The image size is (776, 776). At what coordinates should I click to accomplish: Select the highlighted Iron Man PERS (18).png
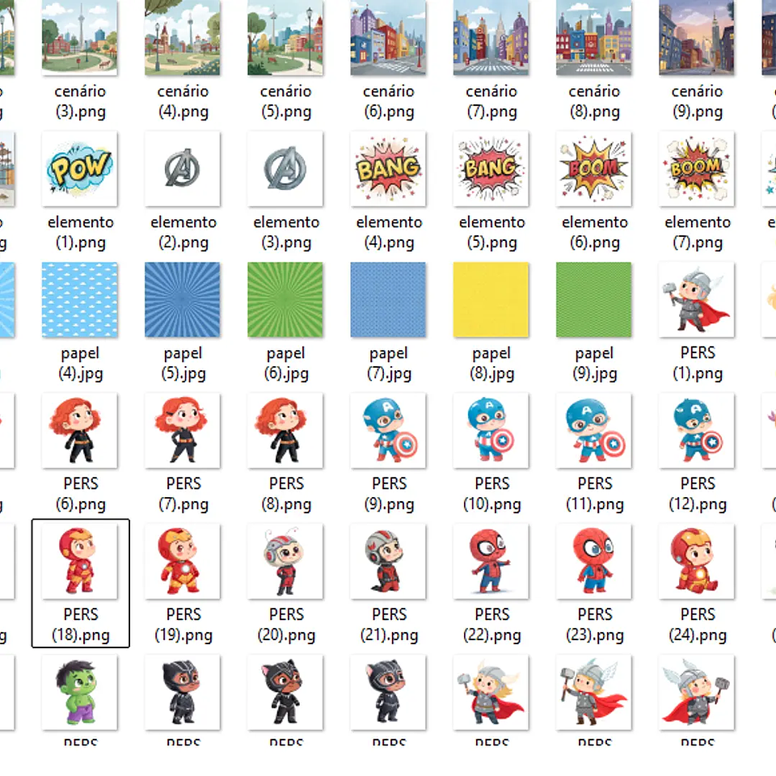pos(80,561)
